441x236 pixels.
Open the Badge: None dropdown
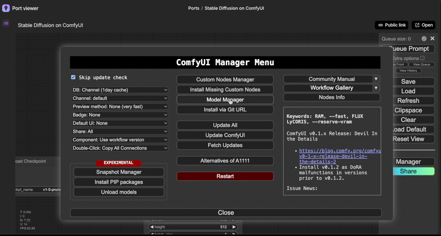click(120, 115)
